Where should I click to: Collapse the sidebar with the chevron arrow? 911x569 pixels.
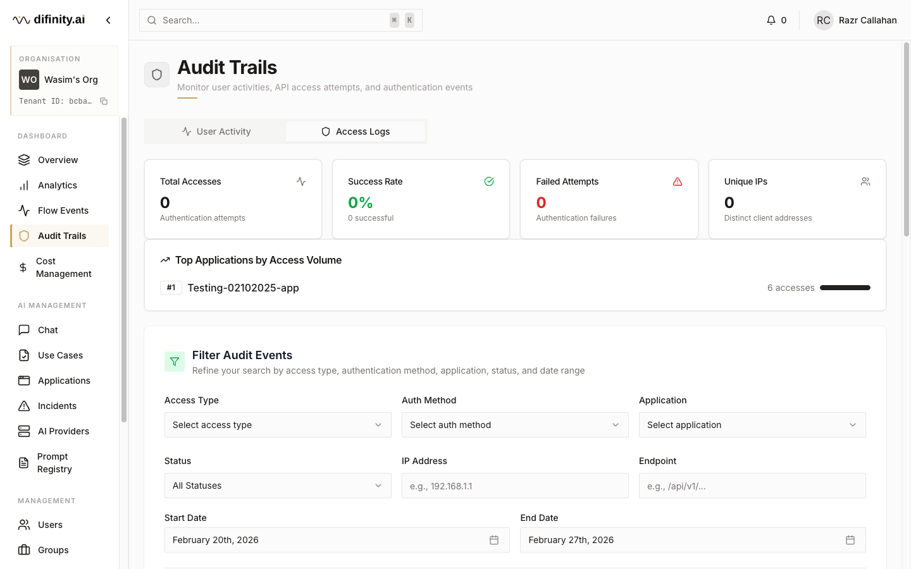click(108, 20)
